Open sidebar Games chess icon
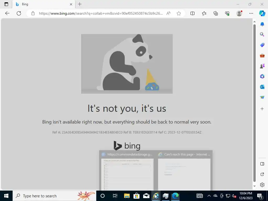 262,66
